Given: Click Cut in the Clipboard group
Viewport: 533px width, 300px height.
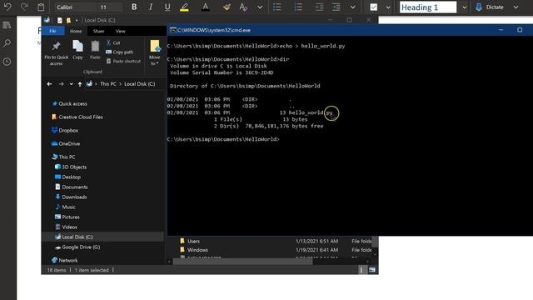Looking at the screenshot, I should click(113, 42).
